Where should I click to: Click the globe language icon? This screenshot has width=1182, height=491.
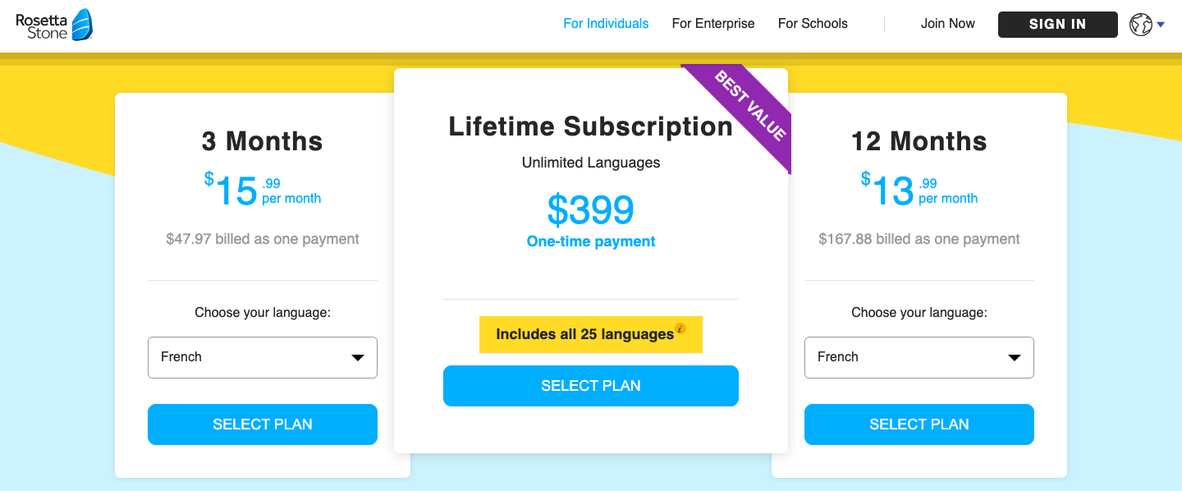[x=1140, y=25]
